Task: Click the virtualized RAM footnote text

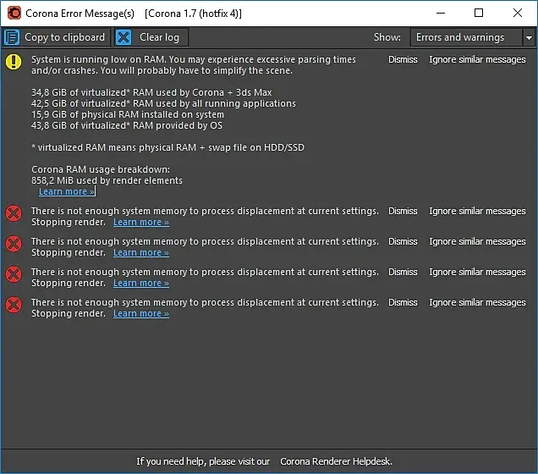Action: click(x=167, y=147)
